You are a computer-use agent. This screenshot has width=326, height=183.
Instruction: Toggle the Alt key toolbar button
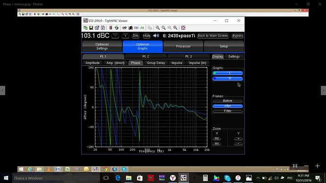[142, 28]
